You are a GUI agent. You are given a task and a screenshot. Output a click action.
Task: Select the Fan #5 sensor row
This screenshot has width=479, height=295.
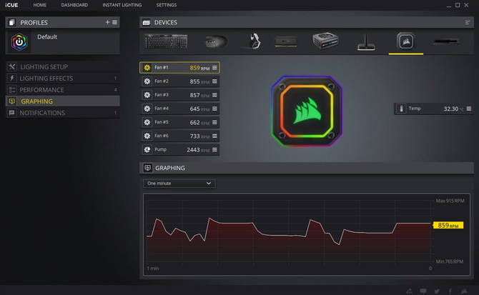click(x=179, y=122)
